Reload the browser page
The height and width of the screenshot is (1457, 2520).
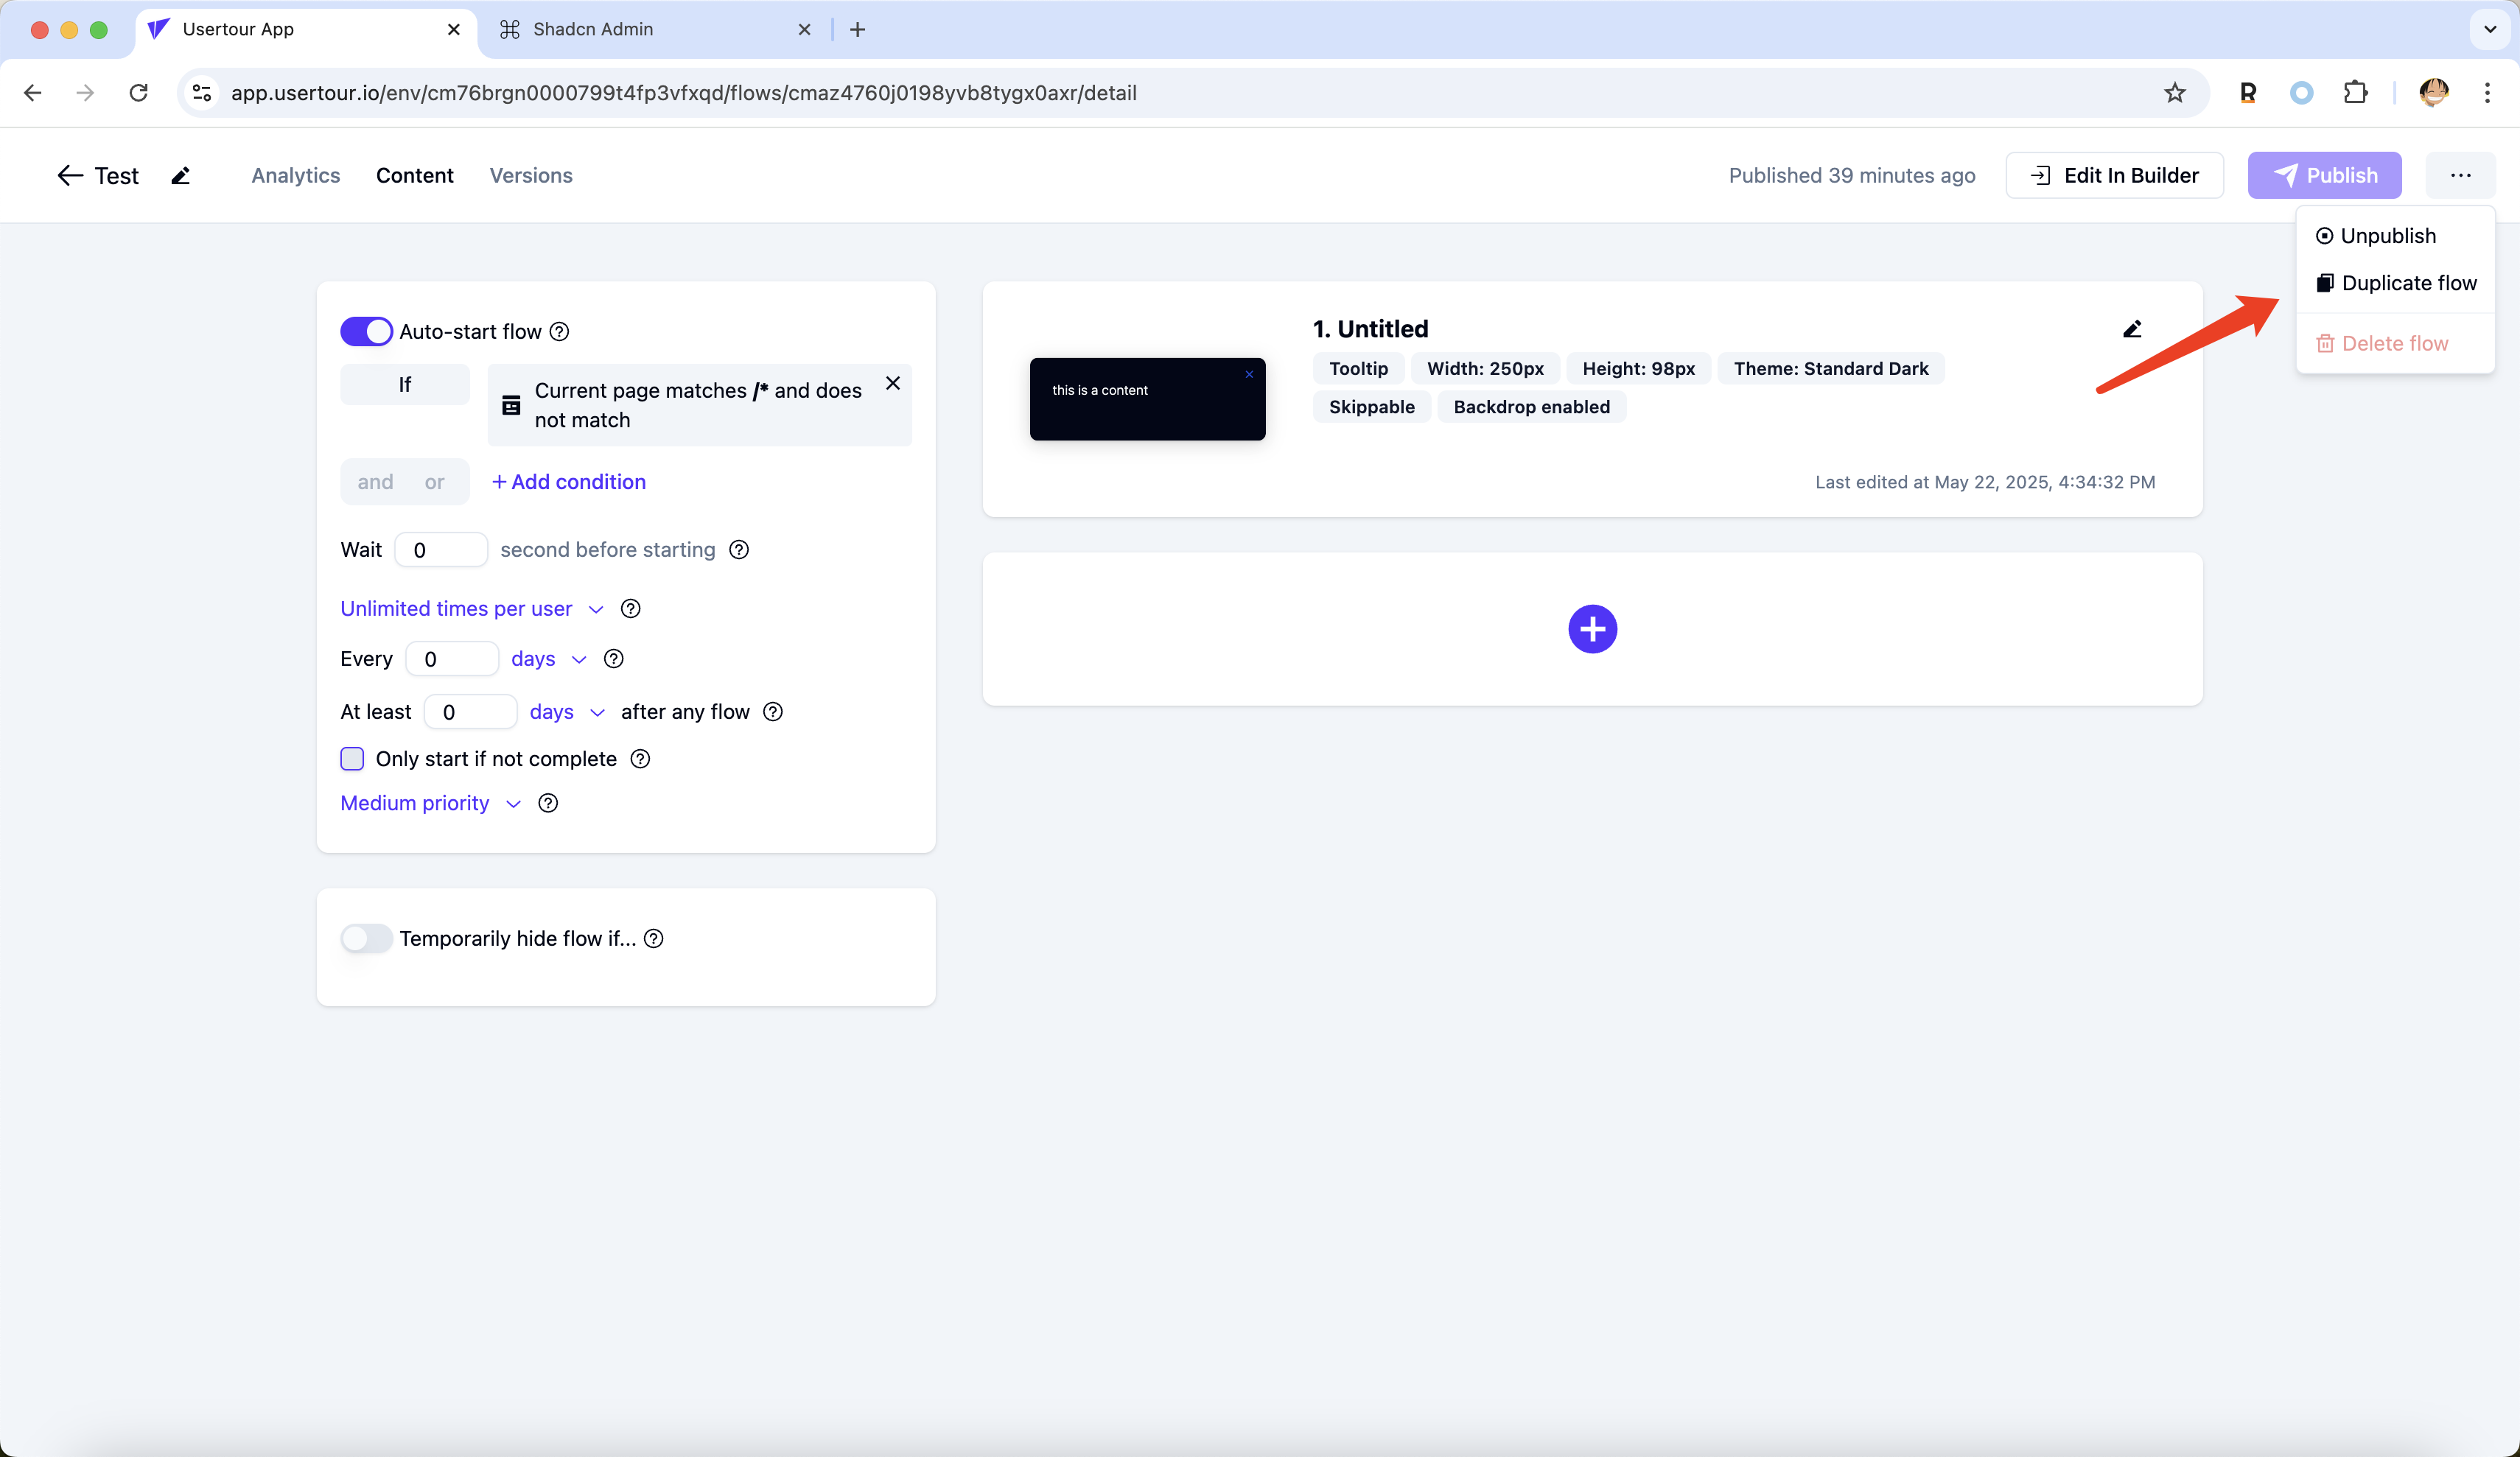tap(139, 93)
